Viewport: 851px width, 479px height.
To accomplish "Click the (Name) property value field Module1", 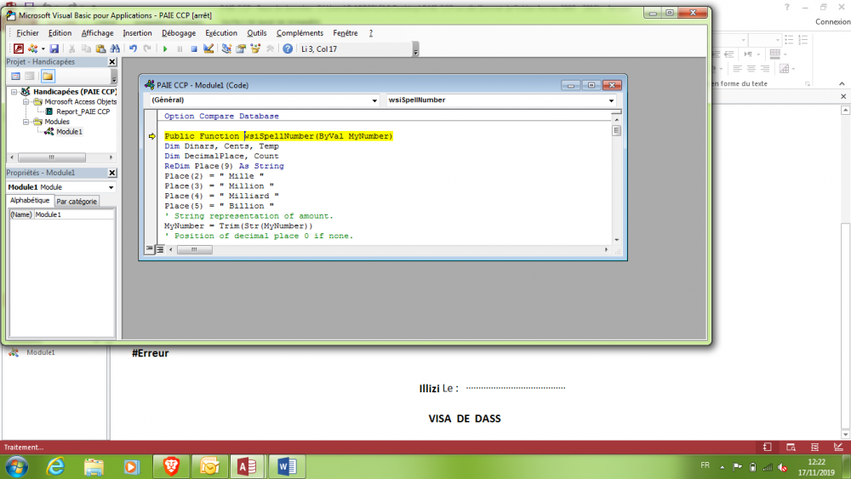I will click(x=74, y=214).
